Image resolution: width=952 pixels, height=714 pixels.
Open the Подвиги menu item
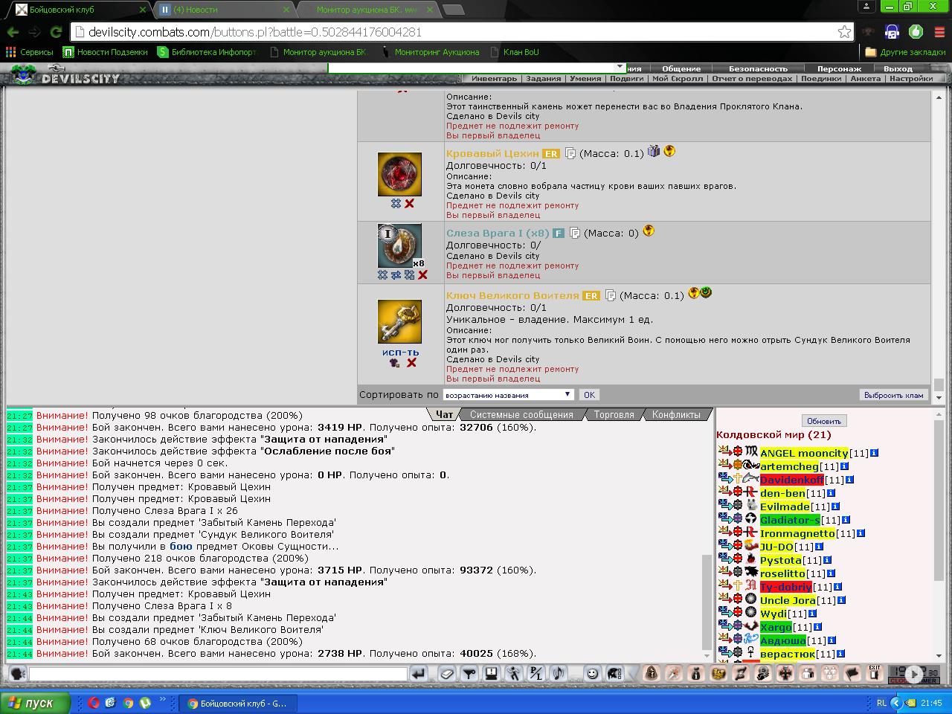pos(626,78)
